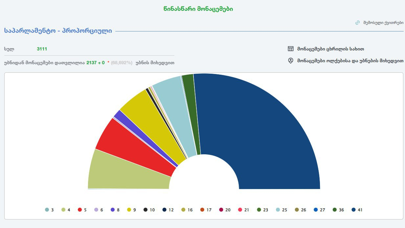
Task: Toggle legend item 36 in the legend
Action: pyautogui.click(x=338, y=210)
